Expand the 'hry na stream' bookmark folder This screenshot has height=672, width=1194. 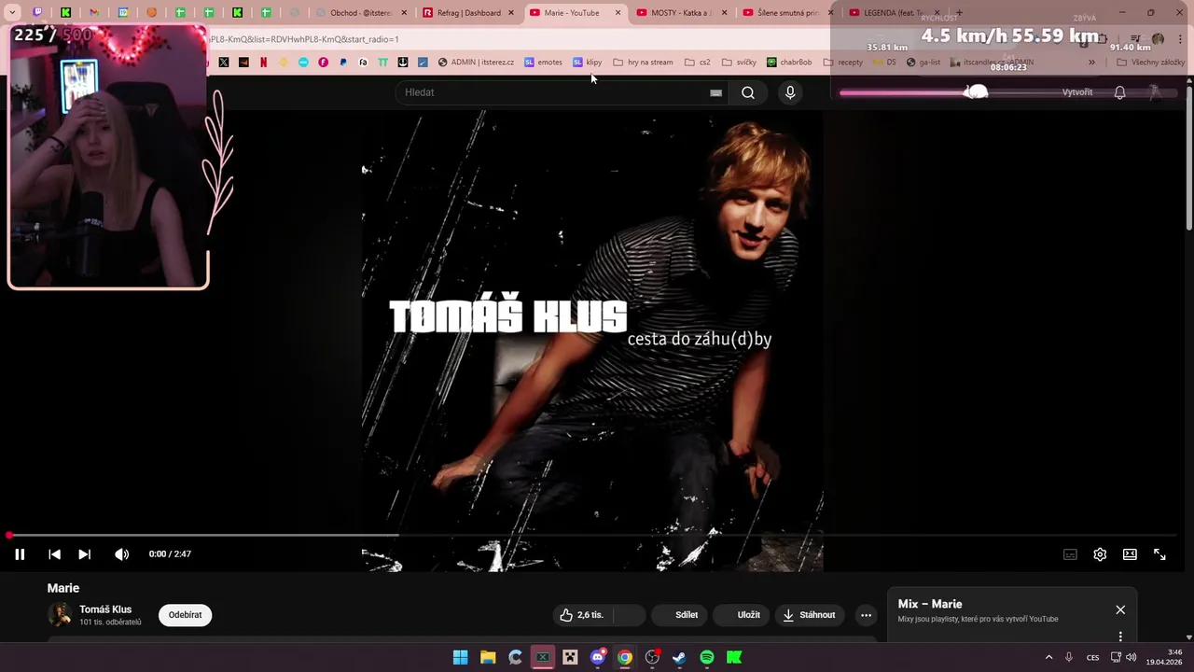(x=643, y=63)
